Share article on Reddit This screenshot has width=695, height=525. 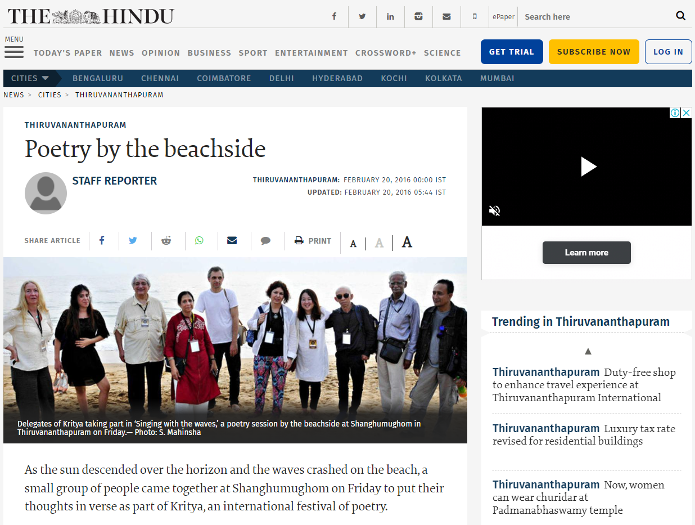(x=166, y=241)
